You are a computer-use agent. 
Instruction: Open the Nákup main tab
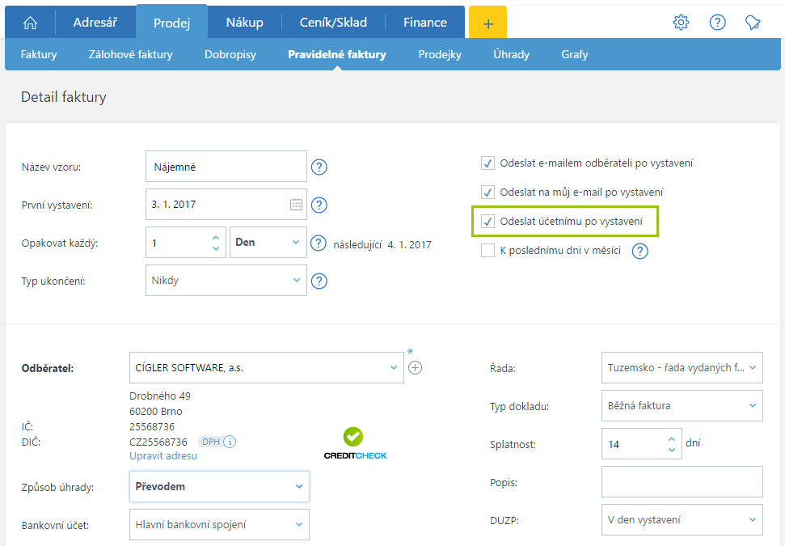point(244,23)
